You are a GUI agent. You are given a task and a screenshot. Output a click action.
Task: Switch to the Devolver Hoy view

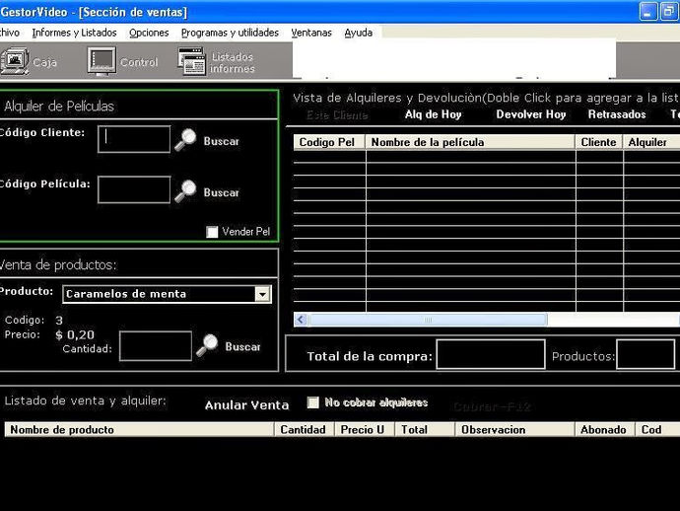tap(531, 114)
